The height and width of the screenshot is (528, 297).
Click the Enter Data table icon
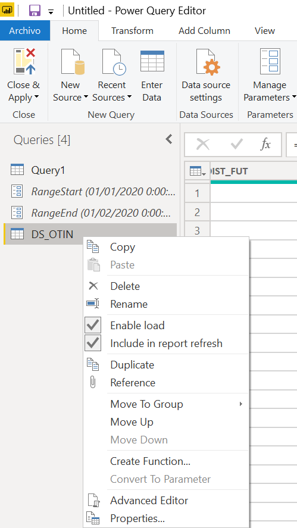tap(152, 61)
